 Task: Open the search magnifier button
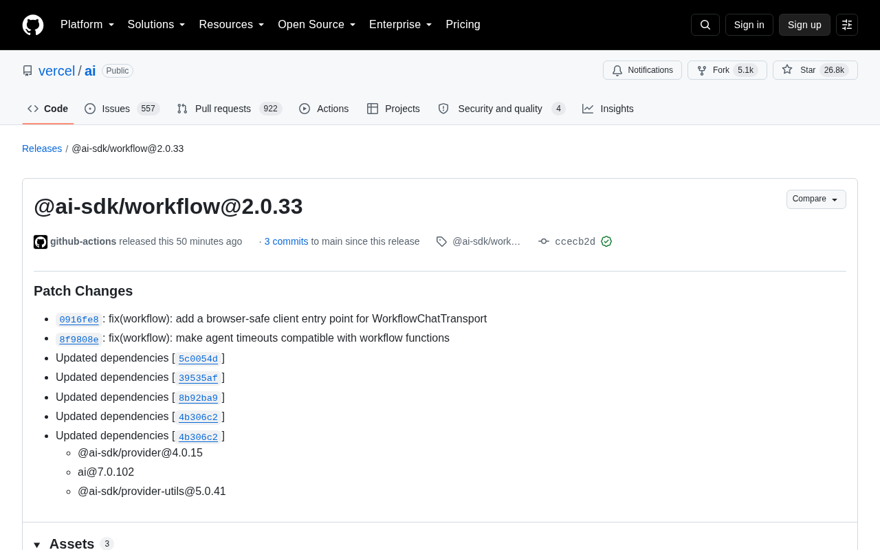point(705,25)
